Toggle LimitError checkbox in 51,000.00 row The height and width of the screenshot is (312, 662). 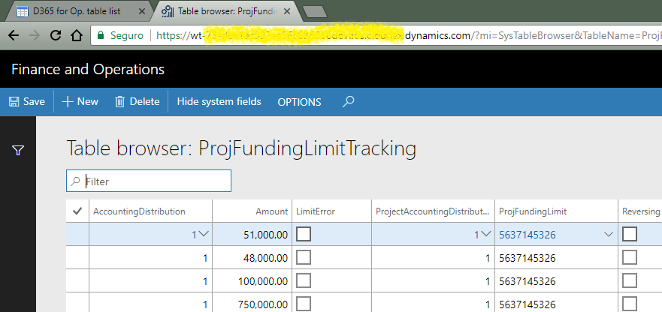click(x=304, y=235)
